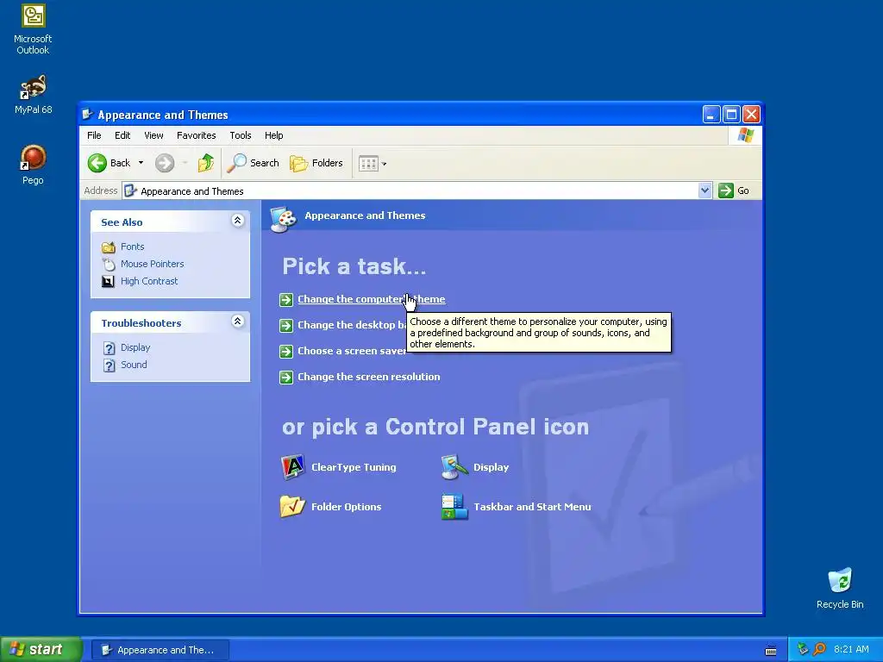Click the green Back arrow icon

tap(97, 163)
